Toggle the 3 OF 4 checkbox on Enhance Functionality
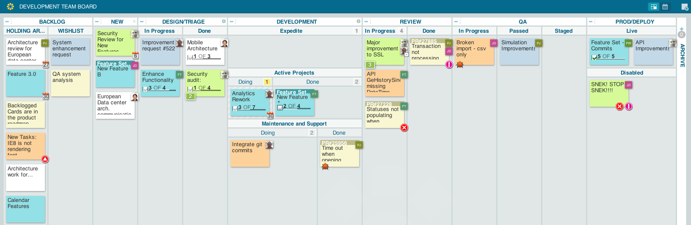Screen dimensions: 691x225 tap(145, 89)
